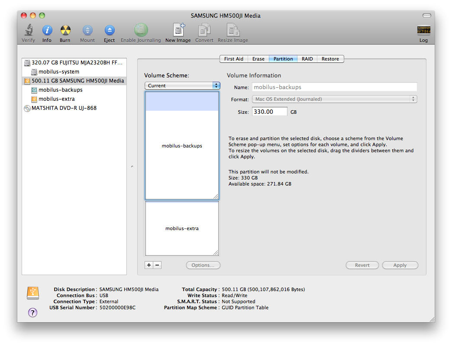Open the Volume Scheme pop-up menu
The width and height of the screenshot is (452, 346).
tap(182, 86)
